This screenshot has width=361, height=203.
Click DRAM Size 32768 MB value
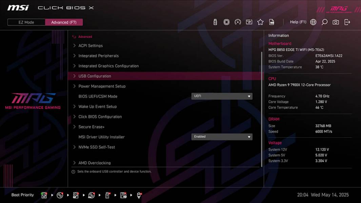tap(323, 126)
